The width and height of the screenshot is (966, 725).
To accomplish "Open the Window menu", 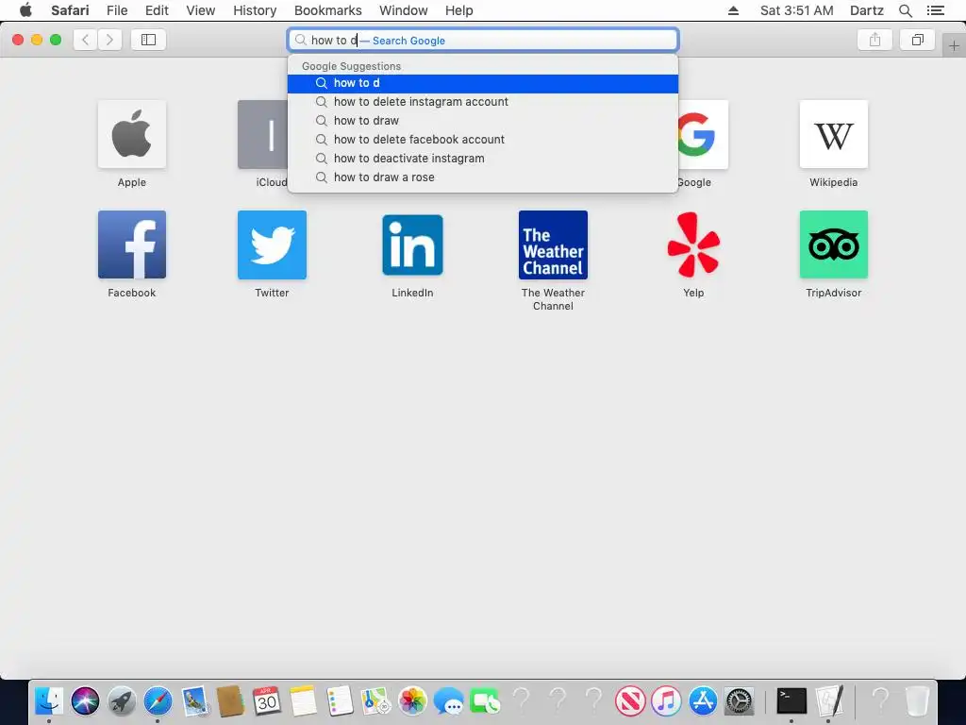I will (403, 10).
